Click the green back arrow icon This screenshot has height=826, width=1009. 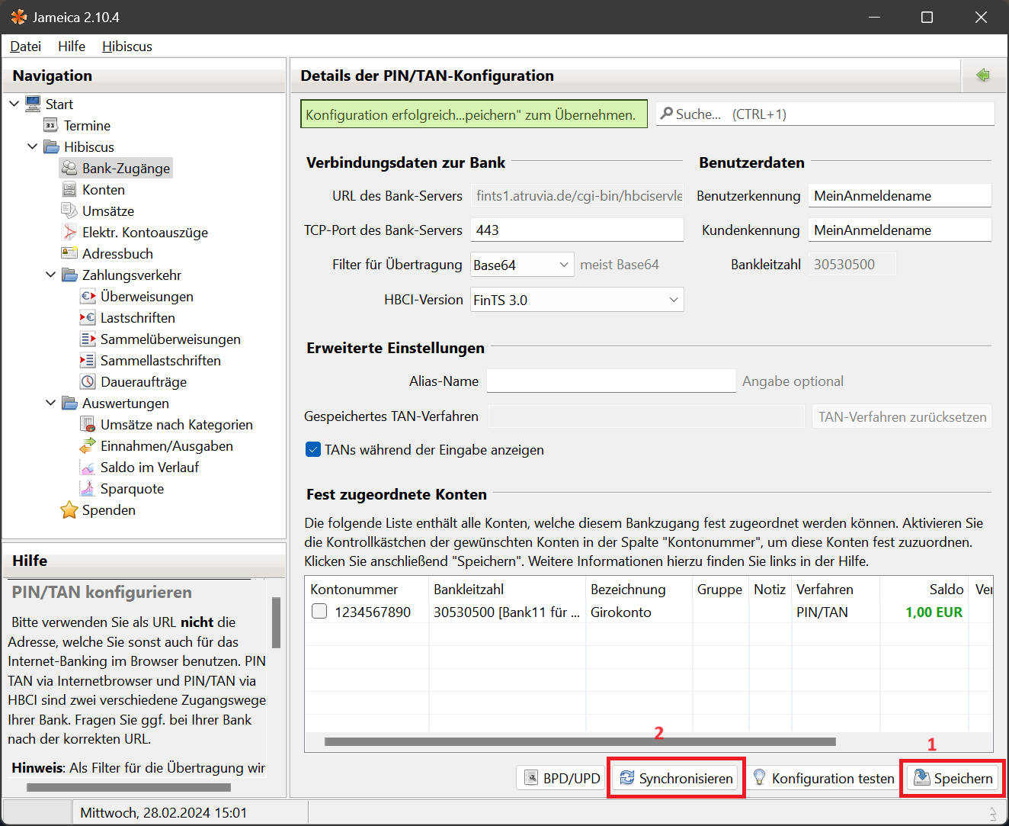coord(983,75)
